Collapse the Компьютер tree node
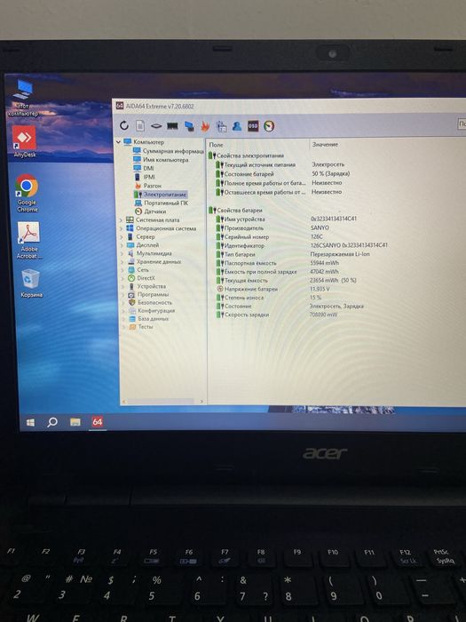 point(118,141)
